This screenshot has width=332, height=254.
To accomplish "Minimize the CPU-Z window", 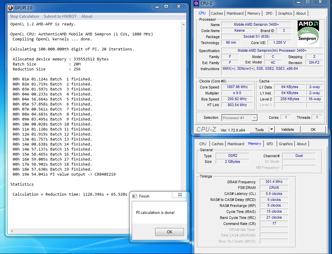I will tap(299, 2).
